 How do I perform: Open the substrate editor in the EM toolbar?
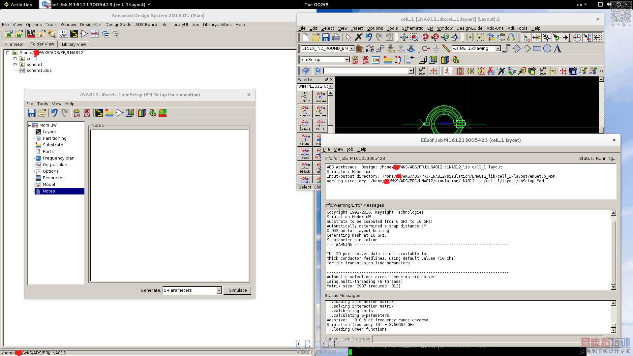[x=388, y=60]
